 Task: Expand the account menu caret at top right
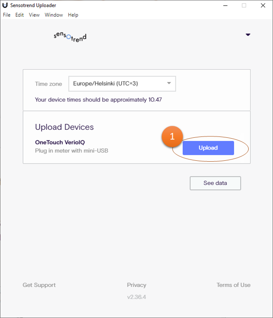click(x=248, y=35)
